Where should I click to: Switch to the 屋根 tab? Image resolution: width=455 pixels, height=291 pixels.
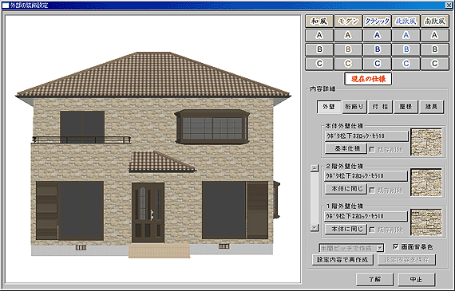406,107
